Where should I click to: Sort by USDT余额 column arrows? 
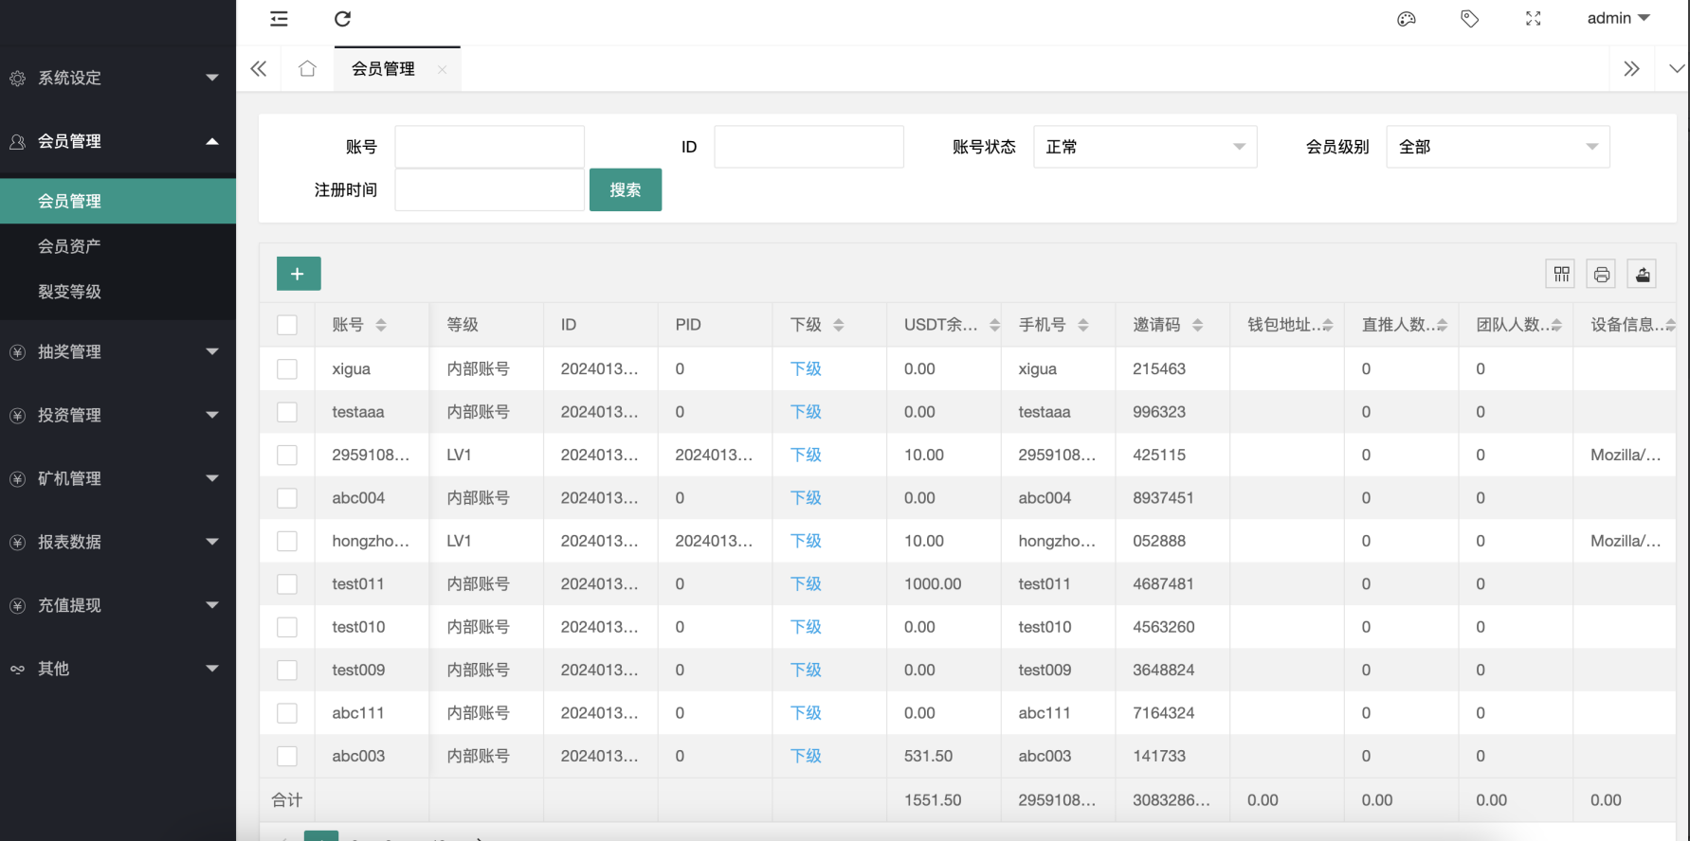[x=994, y=325]
